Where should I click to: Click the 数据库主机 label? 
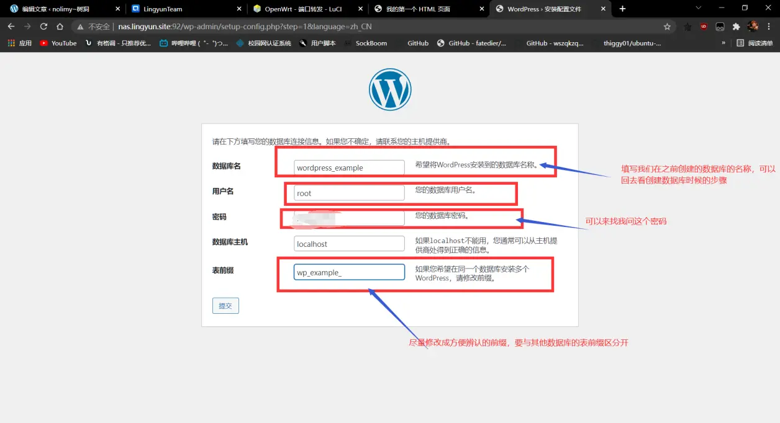(x=230, y=242)
